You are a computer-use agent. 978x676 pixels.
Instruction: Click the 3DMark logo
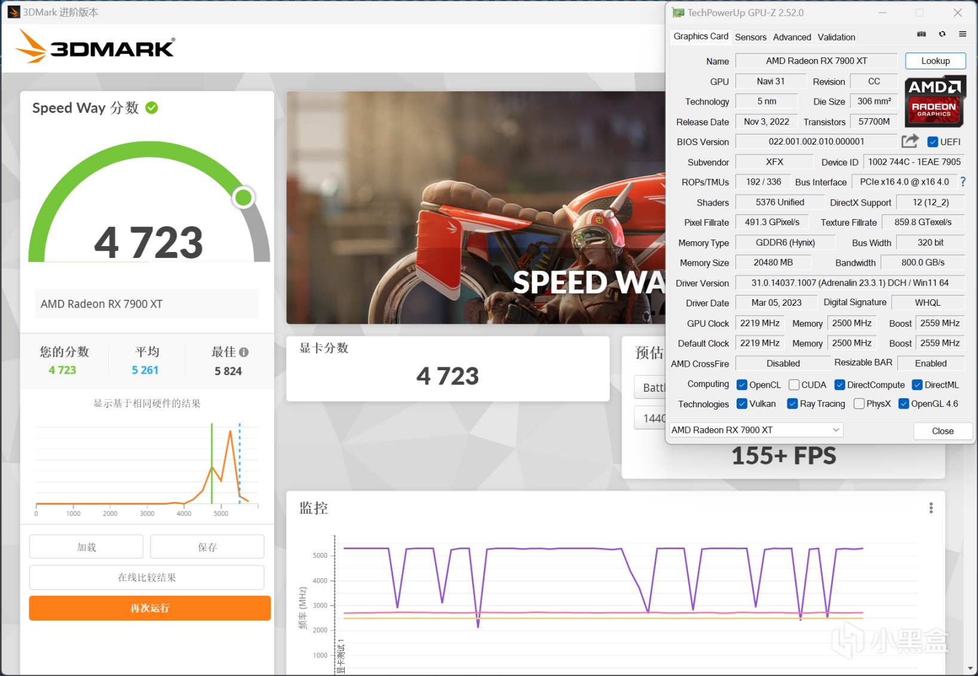(x=96, y=47)
